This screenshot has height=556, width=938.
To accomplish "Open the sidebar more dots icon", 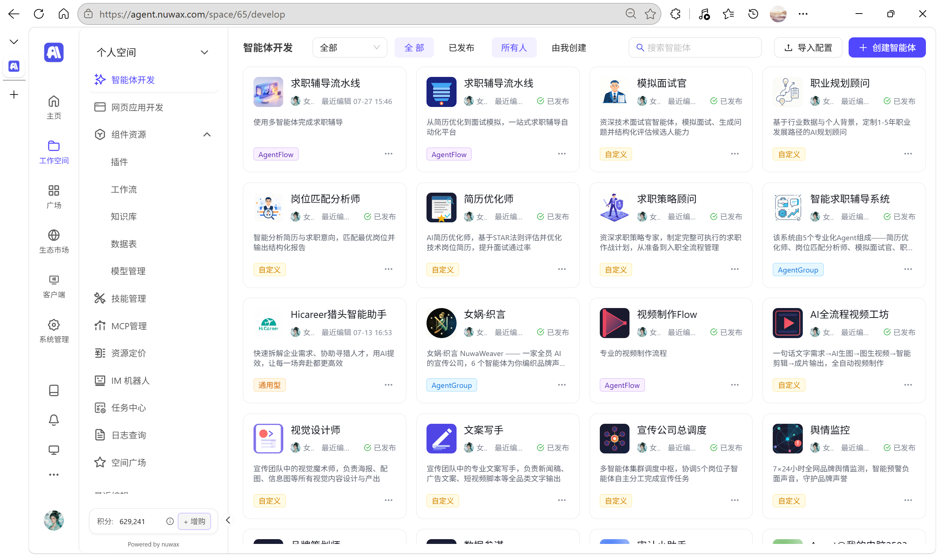I will (53, 475).
